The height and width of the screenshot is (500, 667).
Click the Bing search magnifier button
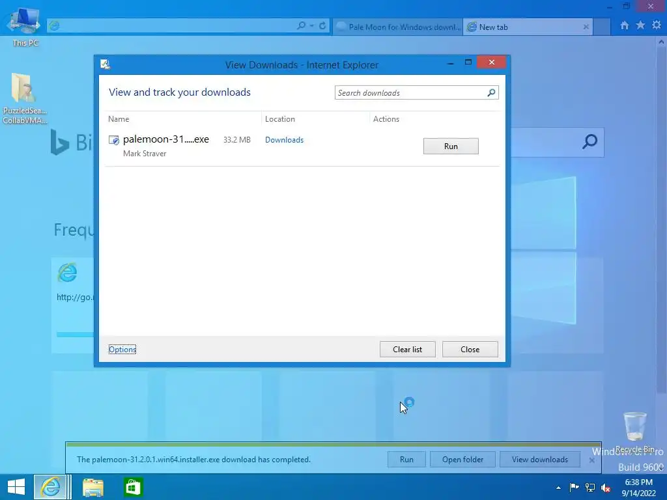click(x=589, y=141)
